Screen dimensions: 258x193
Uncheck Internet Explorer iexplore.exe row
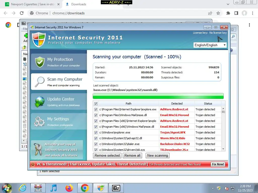pos(96,109)
